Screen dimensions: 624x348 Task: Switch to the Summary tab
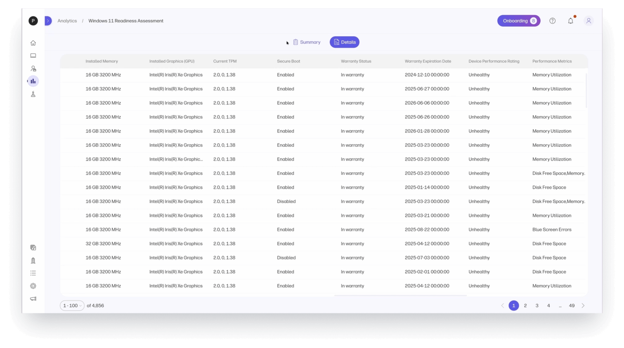307,42
